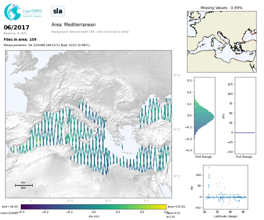This screenshot has width=264, height=220.
Task: Click the 20°E longitude label
Action: [108, 201]
